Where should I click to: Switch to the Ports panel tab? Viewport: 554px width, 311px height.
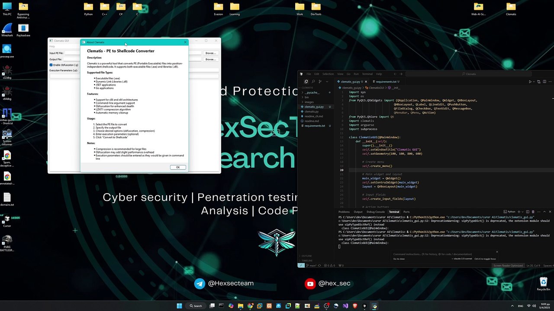click(406, 212)
